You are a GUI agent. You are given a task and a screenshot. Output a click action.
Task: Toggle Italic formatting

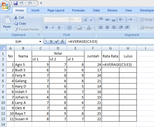point(53,27)
